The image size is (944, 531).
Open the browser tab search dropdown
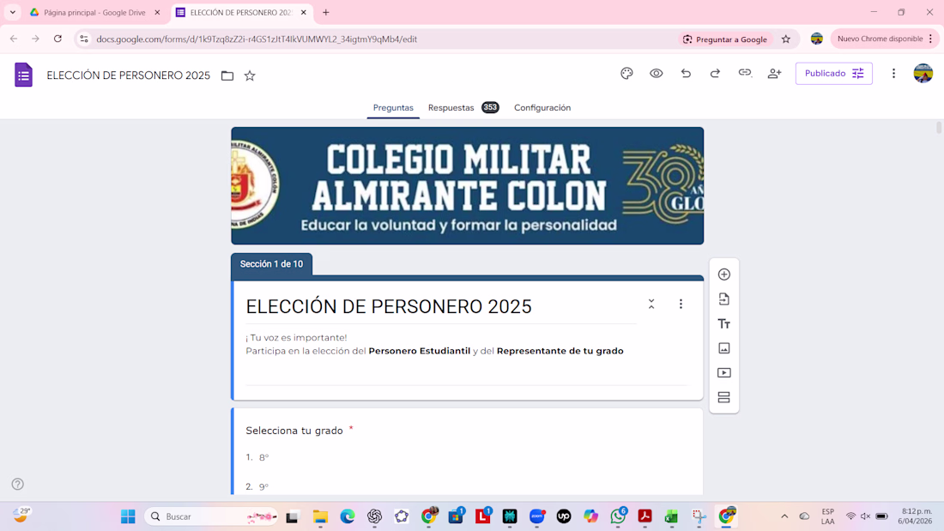point(13,12)
